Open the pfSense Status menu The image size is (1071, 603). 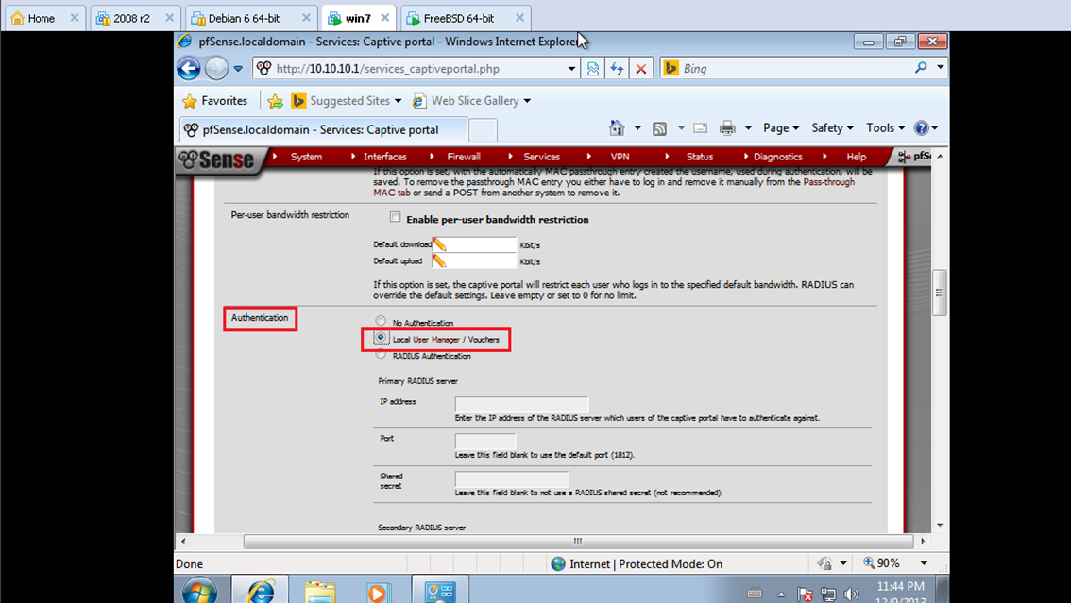tap(700, 157)
